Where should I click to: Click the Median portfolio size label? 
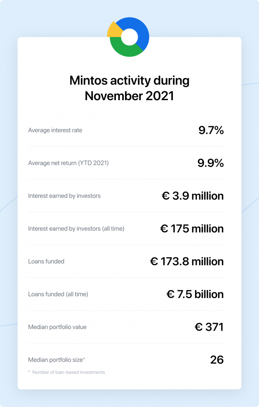[x=56, y=360]
